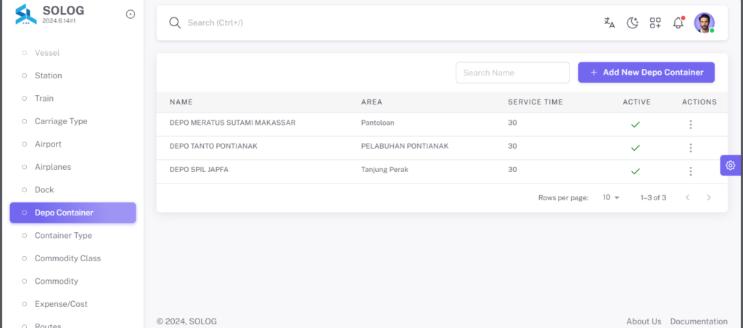Click the Search Name input field
The image size is (743, 328).
[512, 73]
